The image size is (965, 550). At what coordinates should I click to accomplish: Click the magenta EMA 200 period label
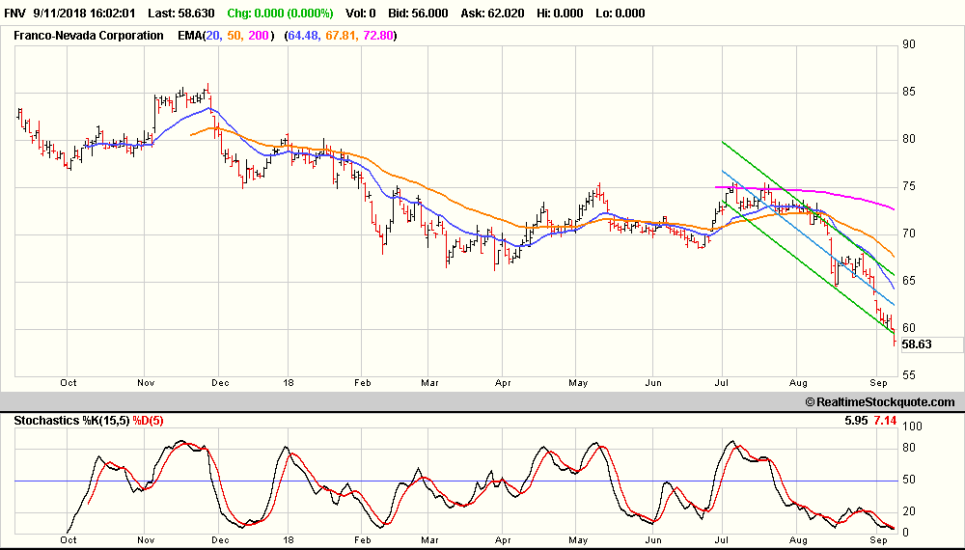point(260,36)
